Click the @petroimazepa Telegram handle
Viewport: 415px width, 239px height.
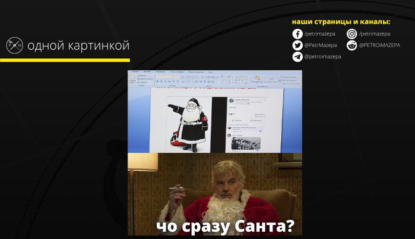point(322,57)
